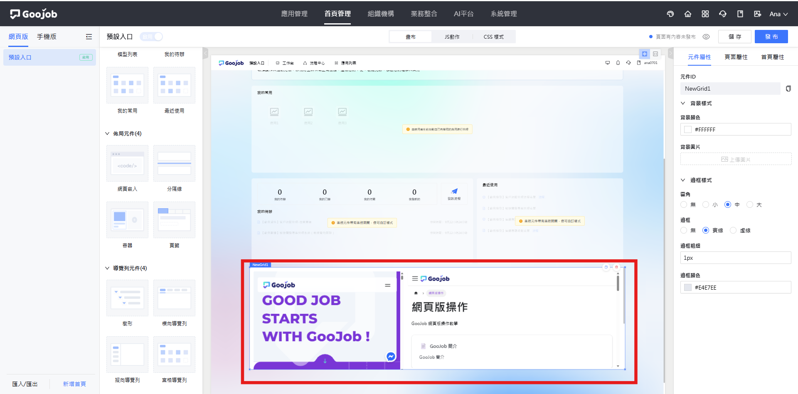Add the 容器 container component
Screen dimensions: 798x394
tap(127, 220)
